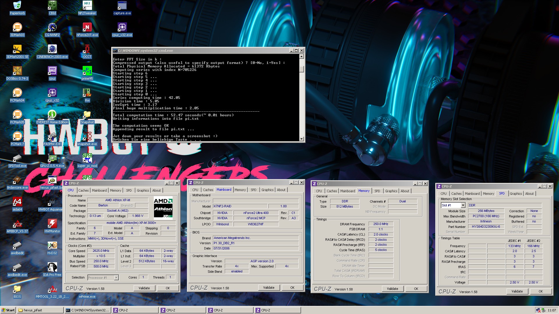Open the BIOS folder on desktop
The height and width of the screenshot is (314, 559).
click(17, 291)
